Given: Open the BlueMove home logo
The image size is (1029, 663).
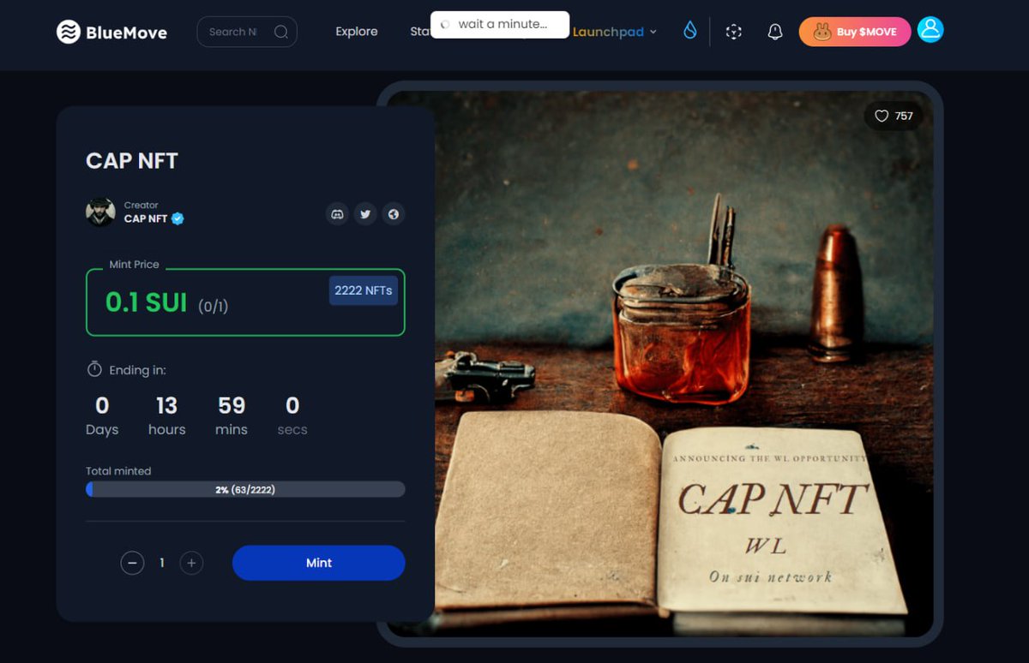Looking at the screenshot, I should (111, 33).
